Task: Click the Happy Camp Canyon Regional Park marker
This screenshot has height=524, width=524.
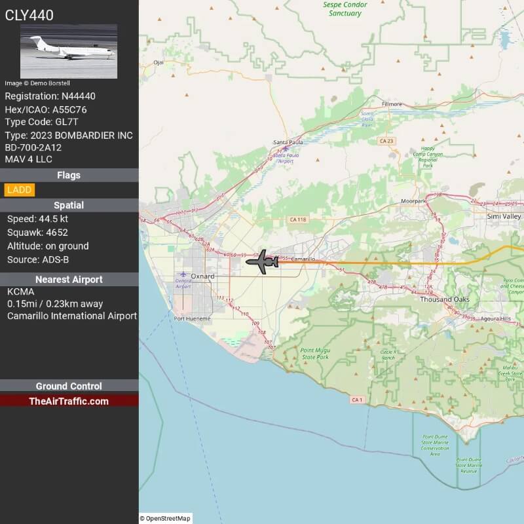Action: click(x=427, y=156)
